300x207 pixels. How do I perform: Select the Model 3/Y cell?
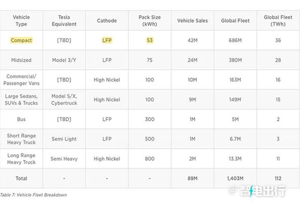tap(64, 60)
